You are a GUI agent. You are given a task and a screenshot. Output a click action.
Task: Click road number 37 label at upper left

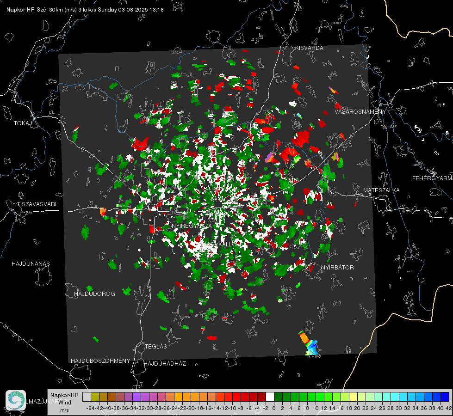tap(15, 79)
